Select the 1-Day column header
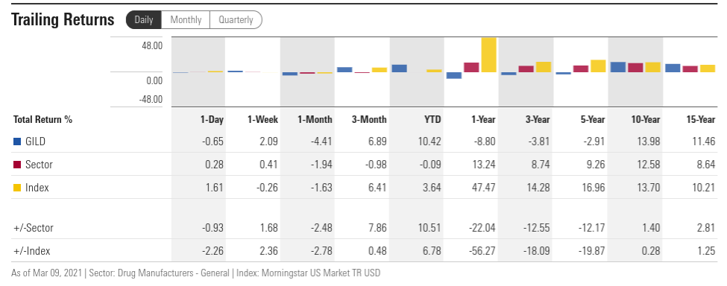This screenshot has width=727, height=286. point(212,119)
